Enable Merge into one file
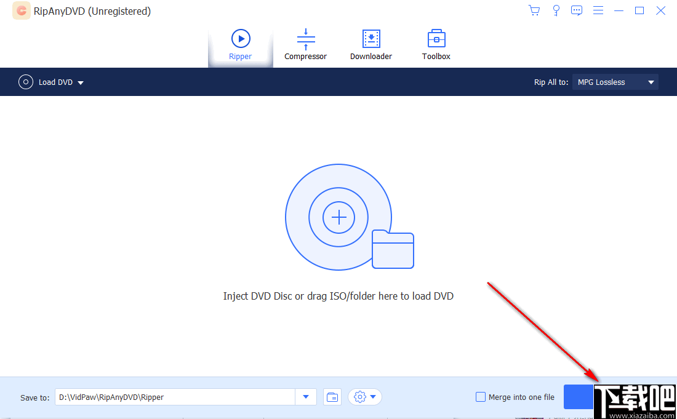This screenshot has width=677, height=419. click(x=480, y=397)
